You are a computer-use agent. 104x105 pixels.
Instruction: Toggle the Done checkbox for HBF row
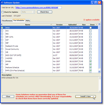coord(91,64)
